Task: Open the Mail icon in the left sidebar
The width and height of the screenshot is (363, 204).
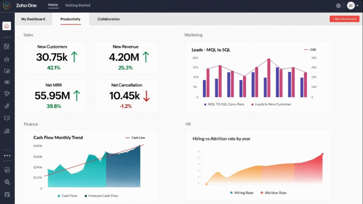Action: coord(6,59)
